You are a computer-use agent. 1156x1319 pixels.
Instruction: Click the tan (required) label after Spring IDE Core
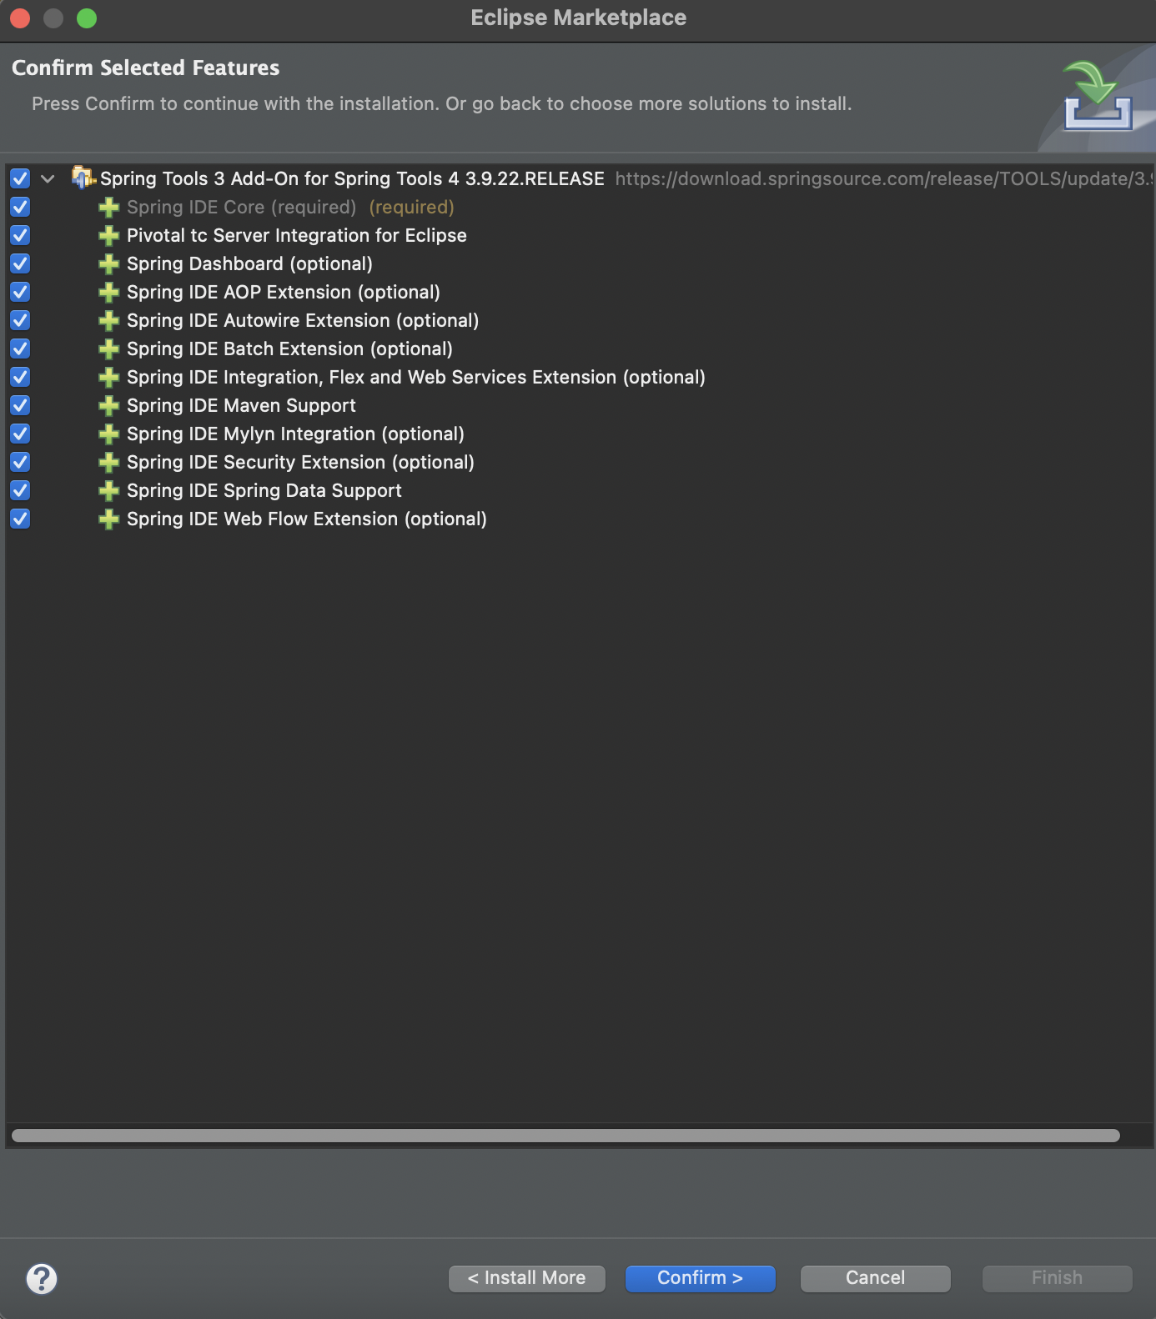[x=412, y=207]
